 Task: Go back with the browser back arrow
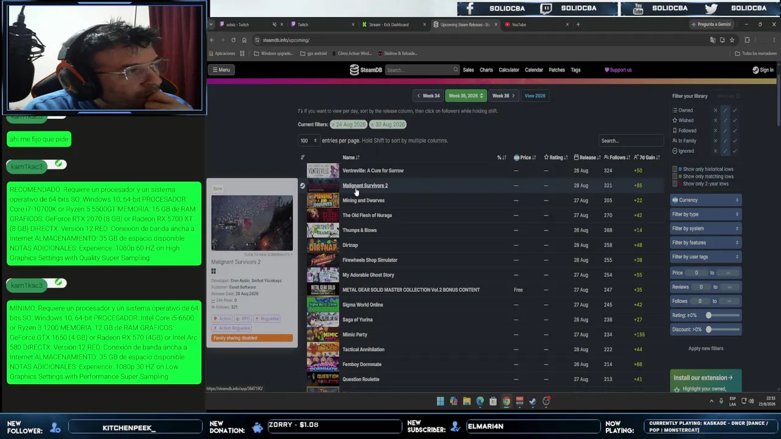pos(212,40)
